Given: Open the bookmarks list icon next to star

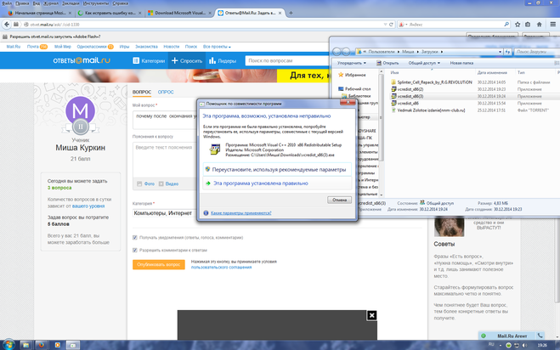Looking at the screenshot, I should pos(528,25).
